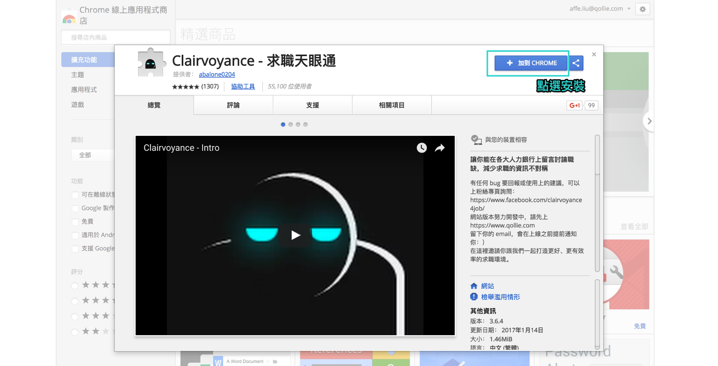Toggle the 支援 Google checkbox
Screen dimensions: 718x366
pos(75,249)
